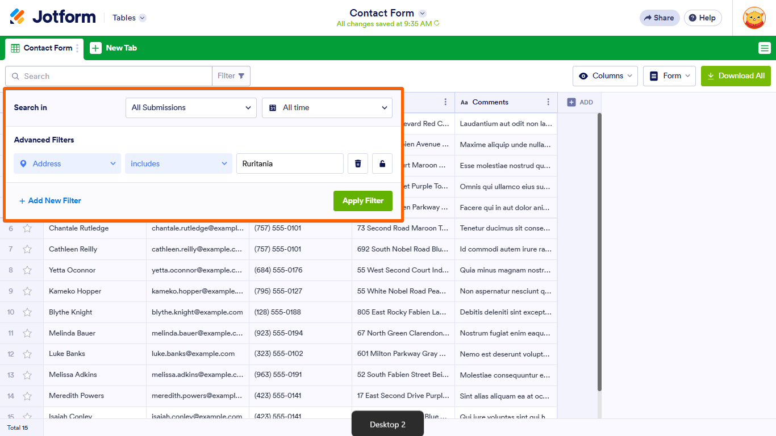The height and width of the screenshot is (436, 776).
Task: Click the lock icon beside Ruritania filter
Action: click(x=382, y=163)
